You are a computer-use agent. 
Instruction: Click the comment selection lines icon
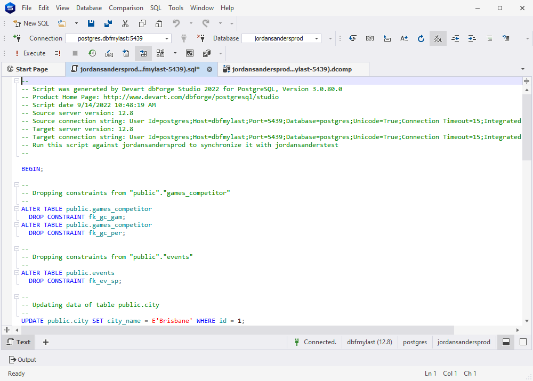pos(489,38)
